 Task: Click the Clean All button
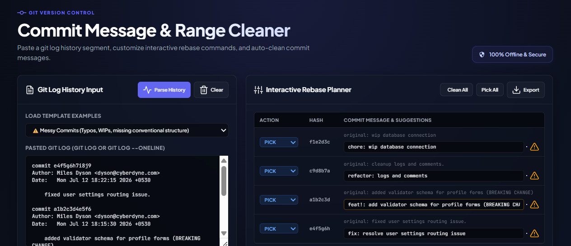(456, 90)
